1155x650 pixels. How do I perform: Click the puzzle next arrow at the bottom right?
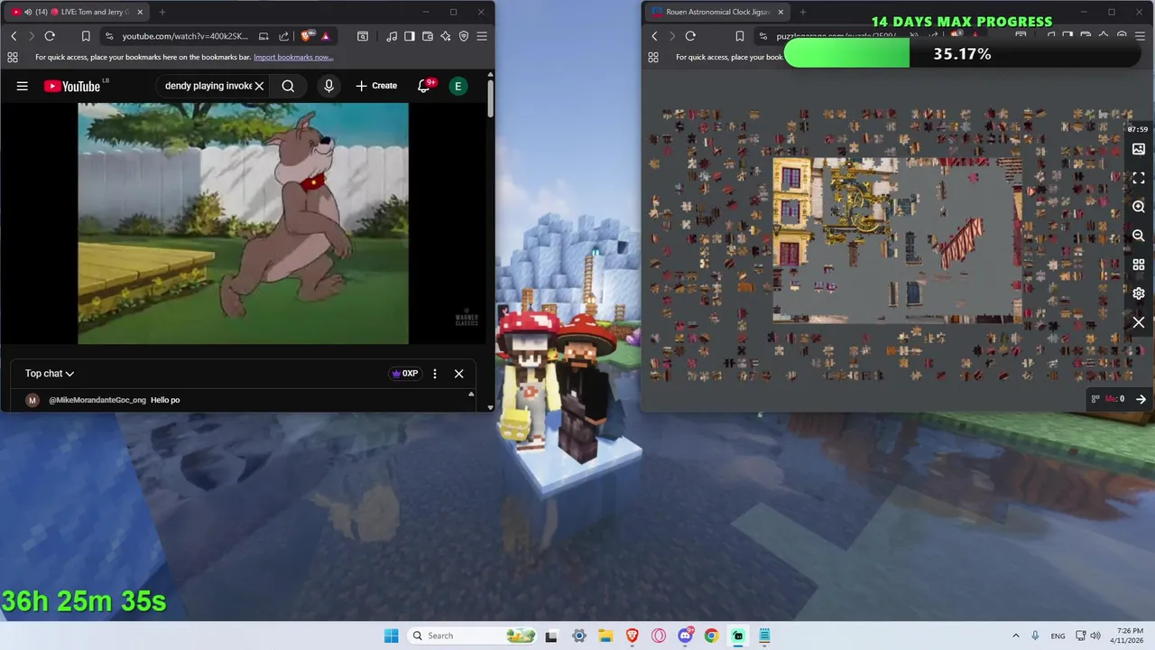click(1141, 399)
